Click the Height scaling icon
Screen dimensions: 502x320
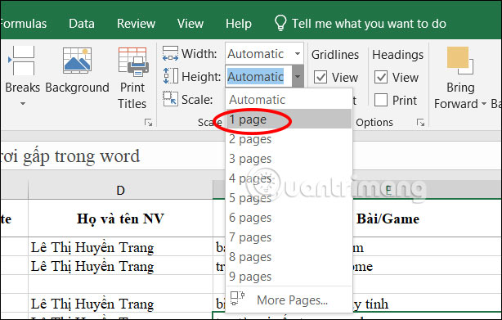(170, 76)
